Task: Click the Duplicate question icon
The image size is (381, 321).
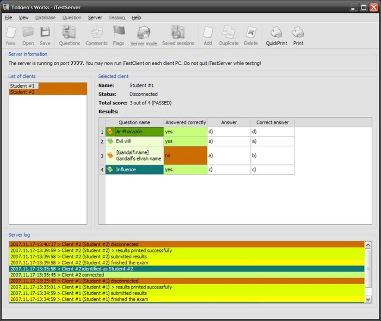Action: pos(229,32)
